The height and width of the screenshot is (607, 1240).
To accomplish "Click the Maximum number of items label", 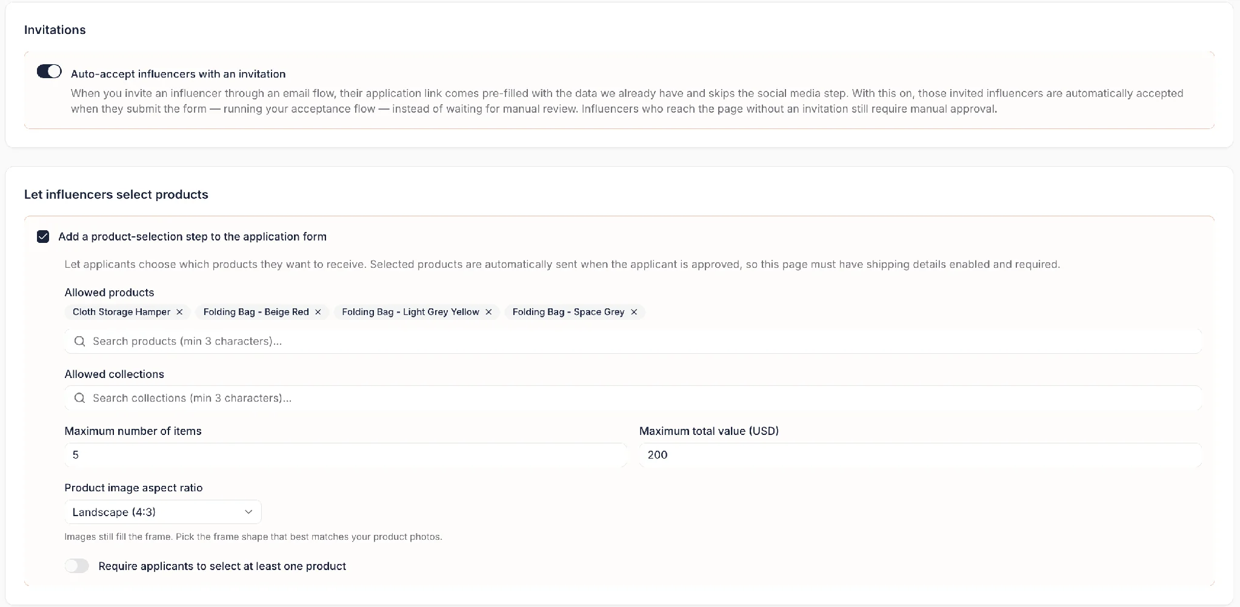I will 133,431.
